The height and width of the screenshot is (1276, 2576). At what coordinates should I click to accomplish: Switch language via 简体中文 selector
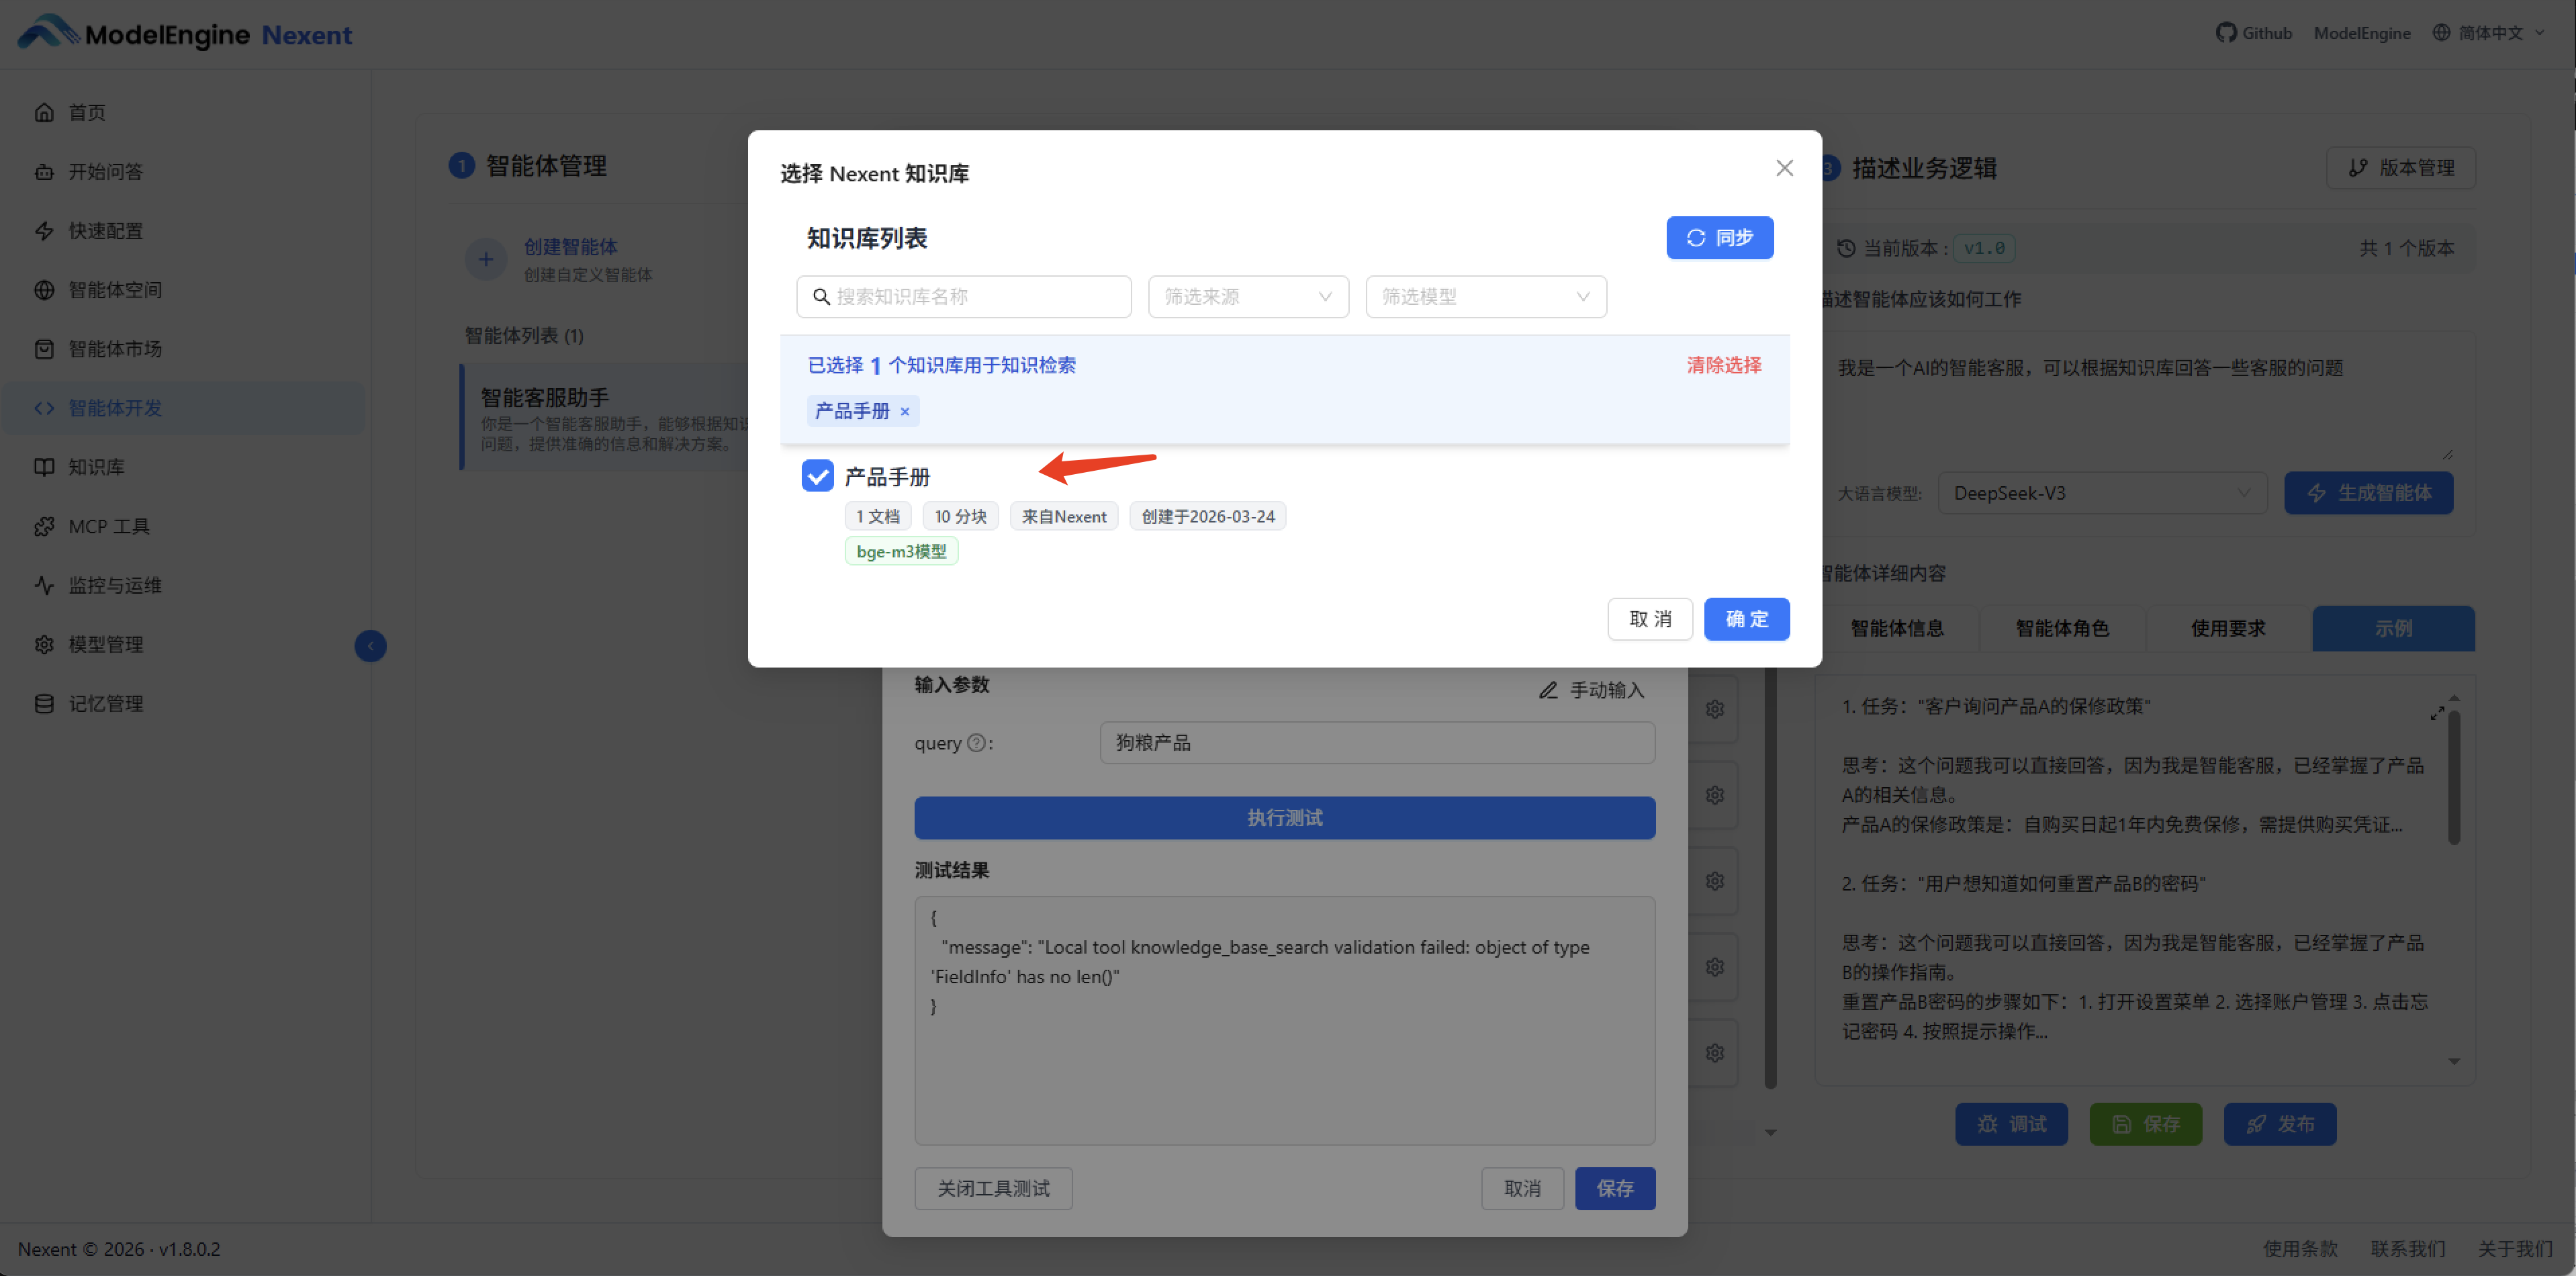coord(2489,33)
